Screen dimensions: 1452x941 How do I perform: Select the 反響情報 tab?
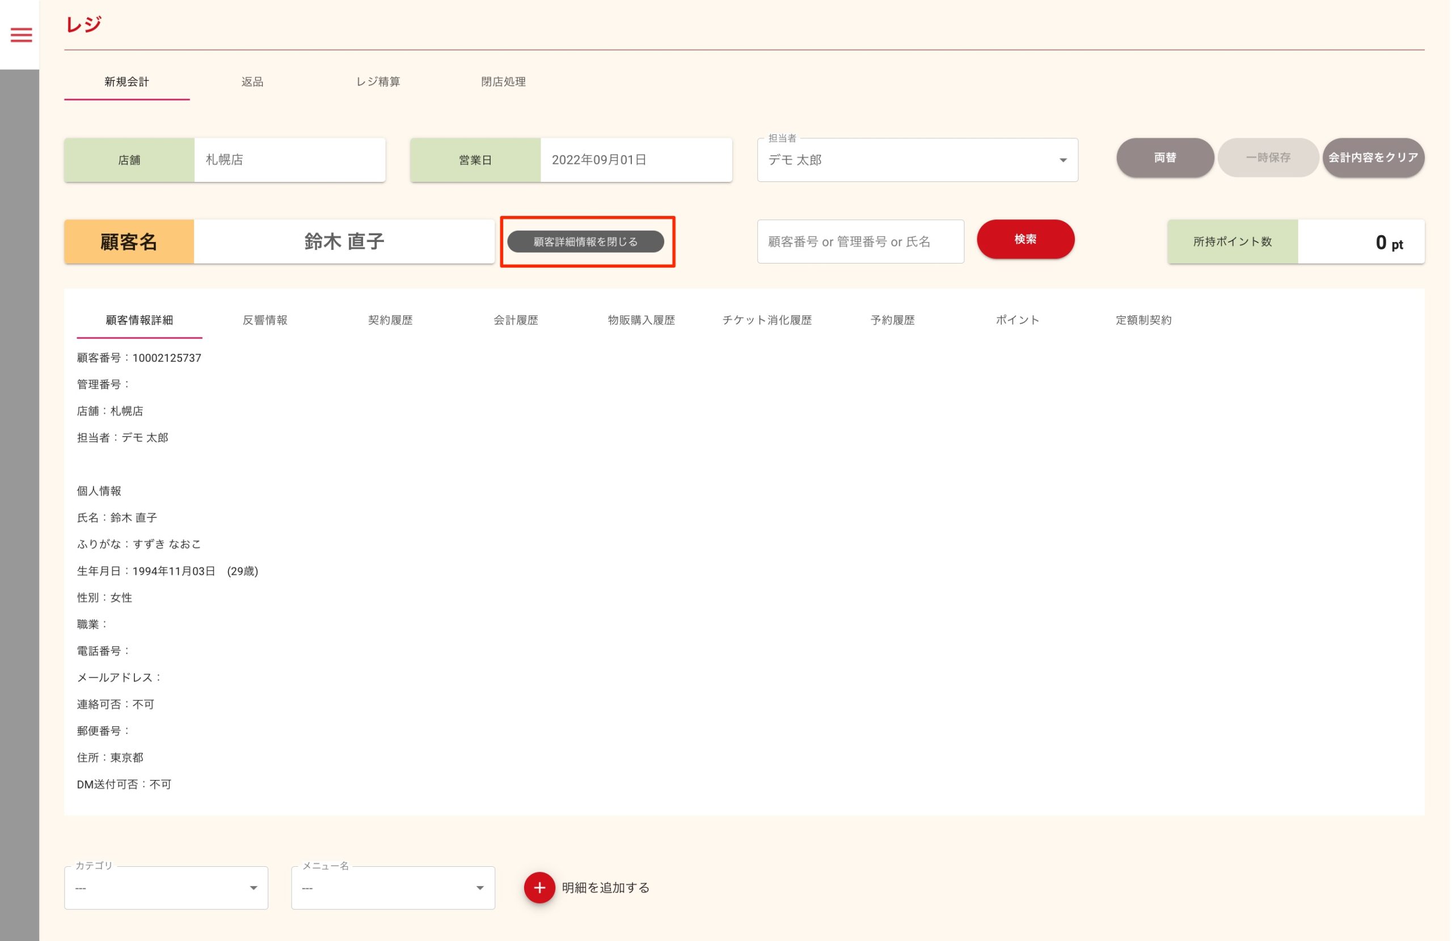265,320
